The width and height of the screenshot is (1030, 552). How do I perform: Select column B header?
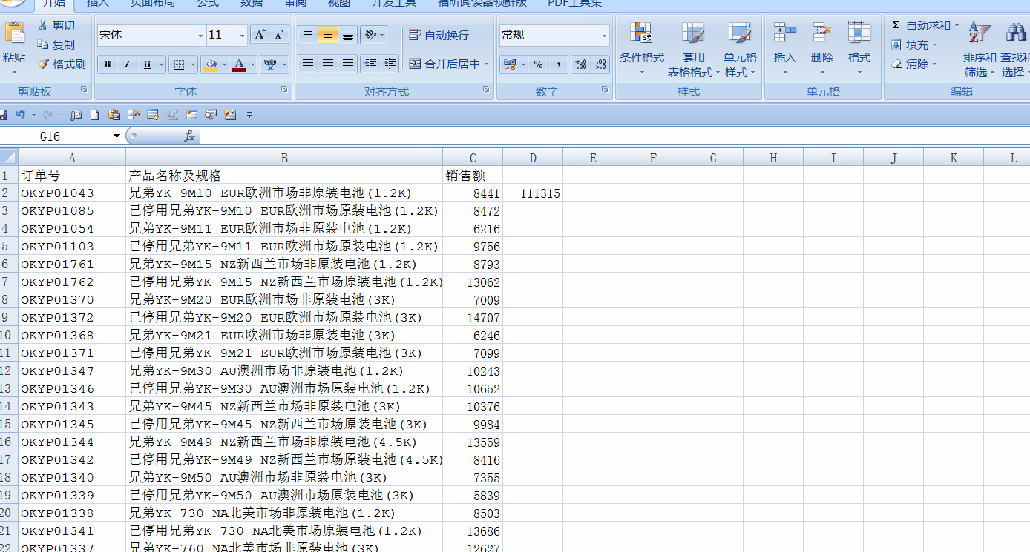pos(284,158)
